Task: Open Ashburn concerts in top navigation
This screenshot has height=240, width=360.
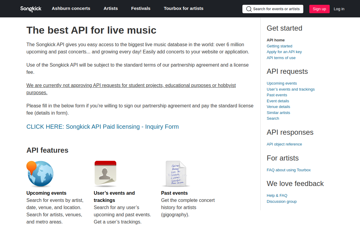Action: pos(71,8)
